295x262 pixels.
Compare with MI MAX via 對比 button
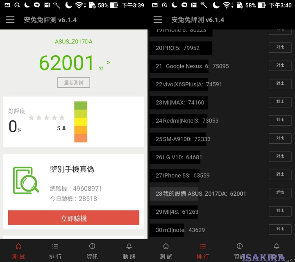coord(280,102)
